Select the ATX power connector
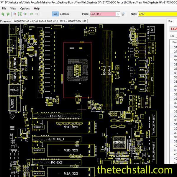177x177 pixels. tap(152, 79)
